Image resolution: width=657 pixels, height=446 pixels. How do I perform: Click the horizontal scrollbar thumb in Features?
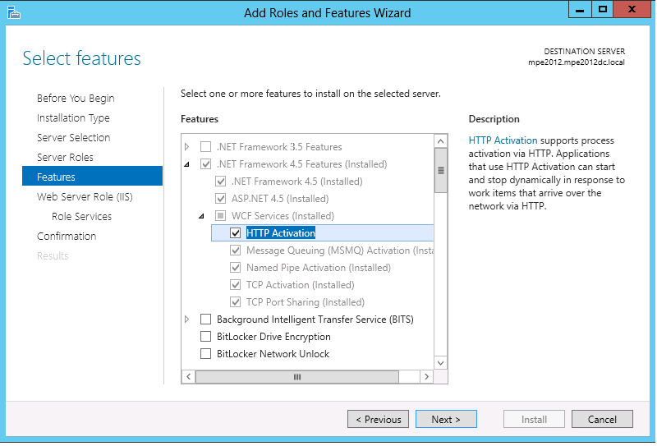[296, 376]
